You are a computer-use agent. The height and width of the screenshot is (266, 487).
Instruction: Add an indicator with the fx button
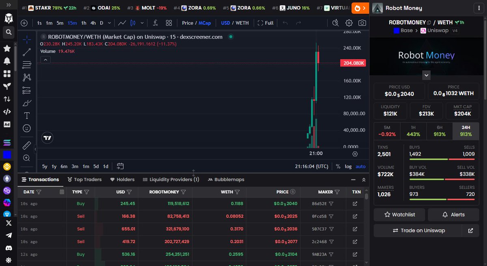coord(155,23)
